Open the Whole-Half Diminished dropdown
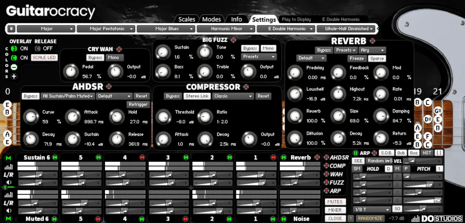The image size is (465, 223). tap(346, 29)
